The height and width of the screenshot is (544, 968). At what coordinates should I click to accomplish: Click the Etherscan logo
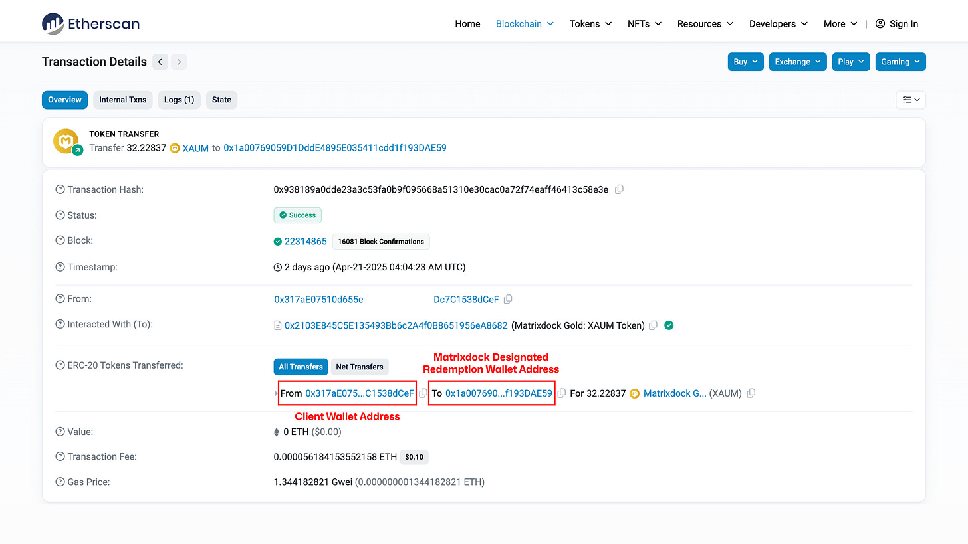click(90, 23)
